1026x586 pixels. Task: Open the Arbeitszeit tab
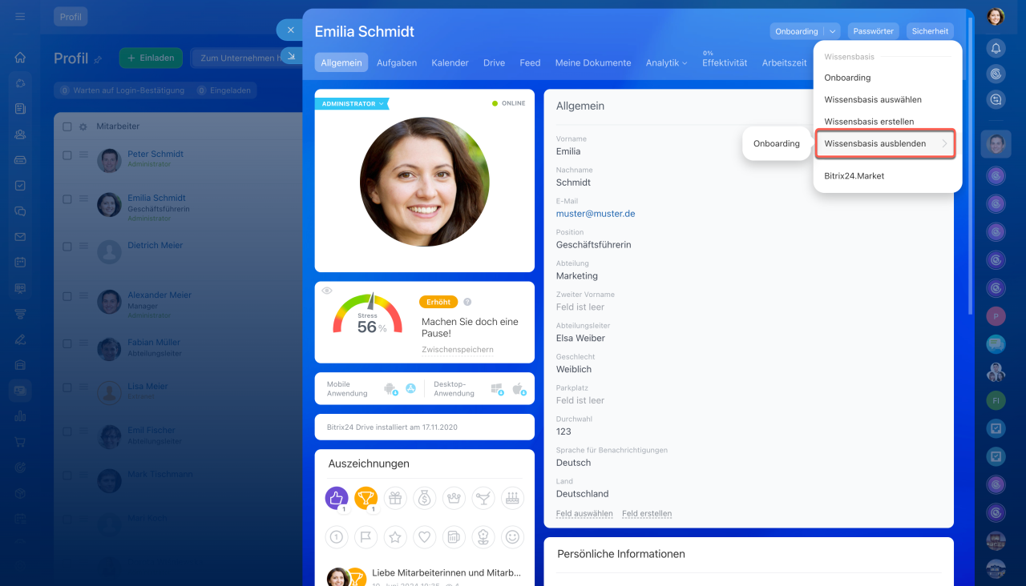(x=785, y=62)
